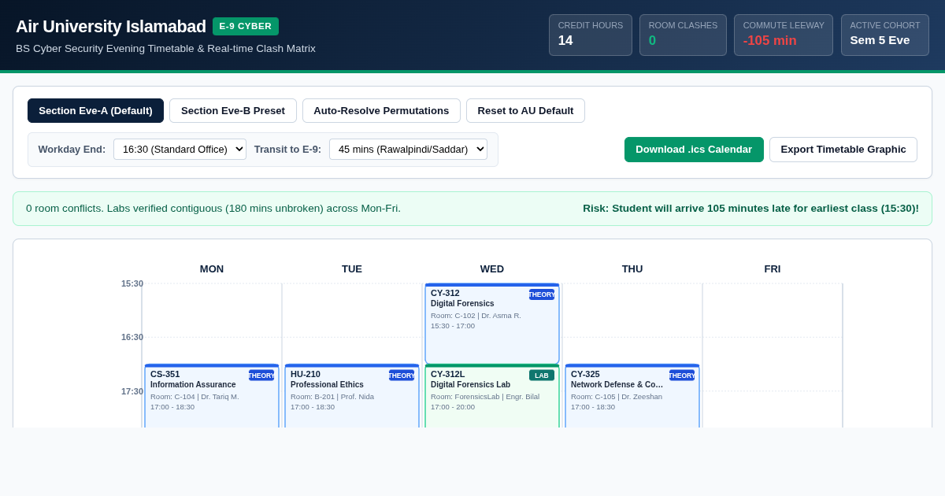The height and width of the screenshot is (496, 945).
Task: Click the 15:30 time label
Action: click(132, 283)
